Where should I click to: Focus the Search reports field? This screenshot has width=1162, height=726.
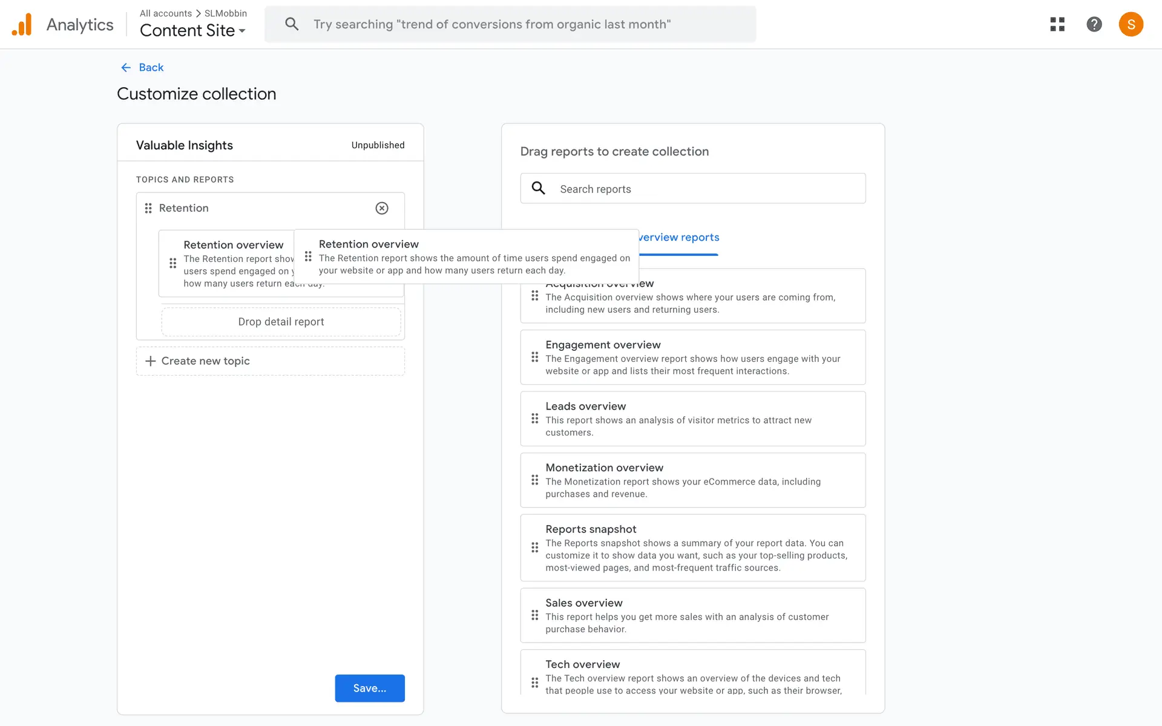[x=693, y=189]
